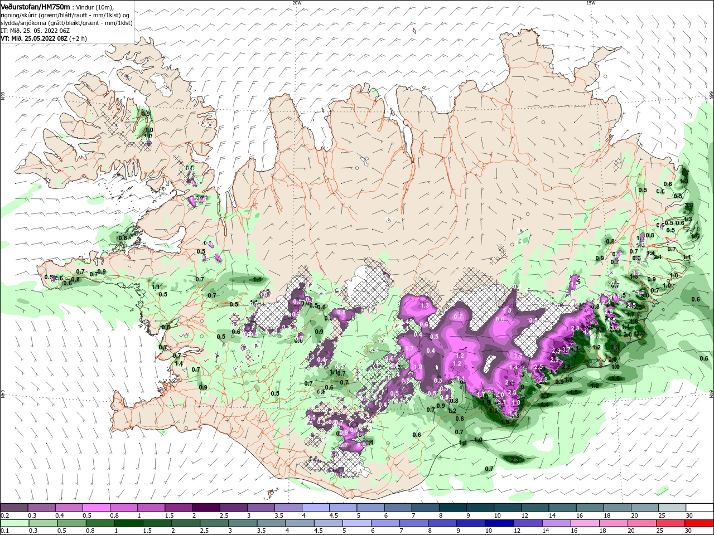This screenshot has height=535, width=714.
Task: Pick the bottom-row deep blue swatch between 10 and 12
Action: coord(499,523)
